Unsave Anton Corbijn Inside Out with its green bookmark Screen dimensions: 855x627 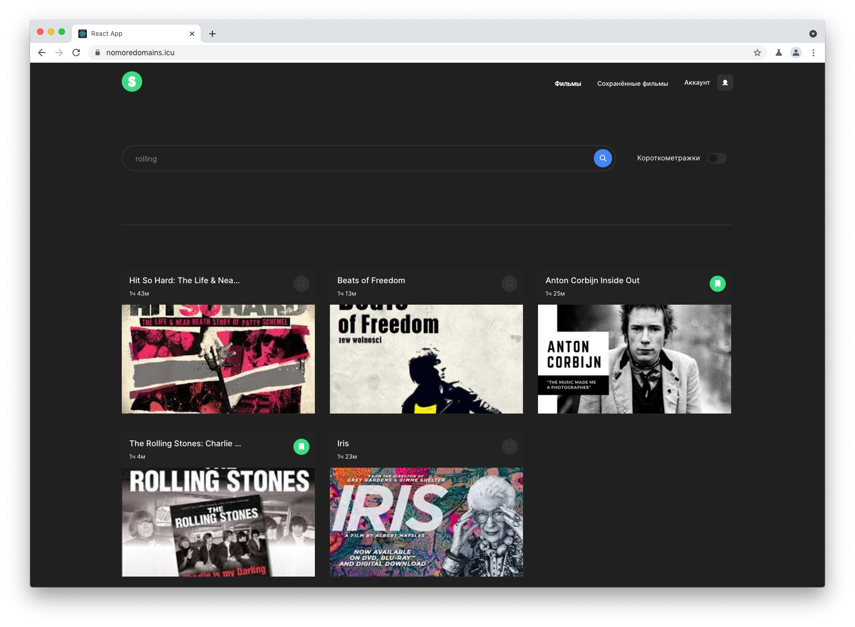pos(718,284)
